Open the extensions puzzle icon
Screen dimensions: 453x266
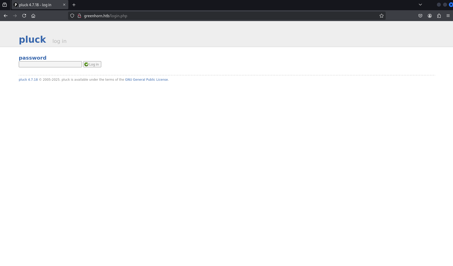439,16
